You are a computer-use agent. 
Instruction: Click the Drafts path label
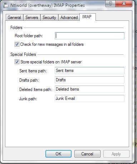[x=29, y=80]
